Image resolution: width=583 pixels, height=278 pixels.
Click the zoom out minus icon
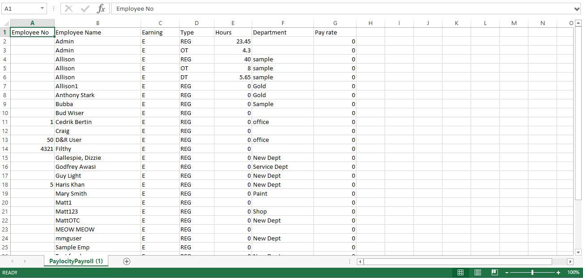pos(506,273)
